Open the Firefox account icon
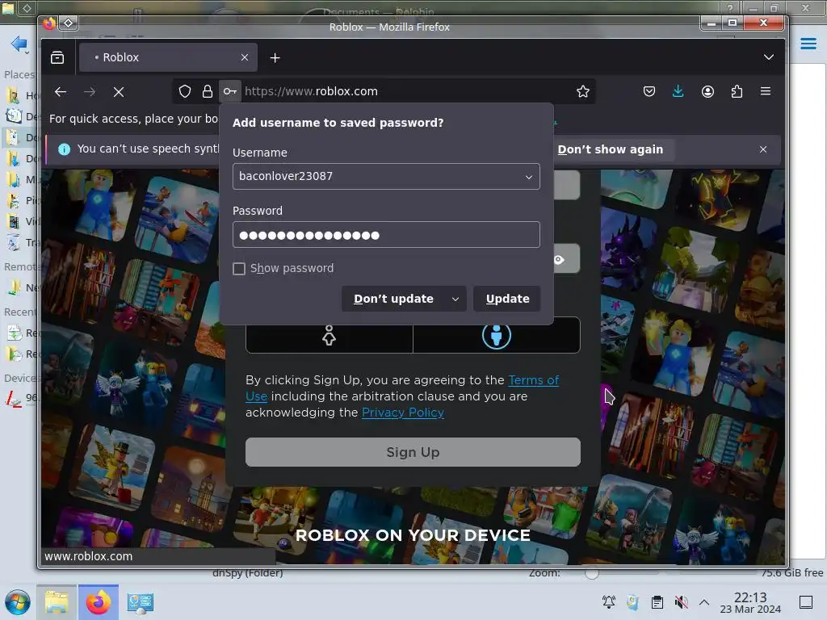 pos(707,91)
